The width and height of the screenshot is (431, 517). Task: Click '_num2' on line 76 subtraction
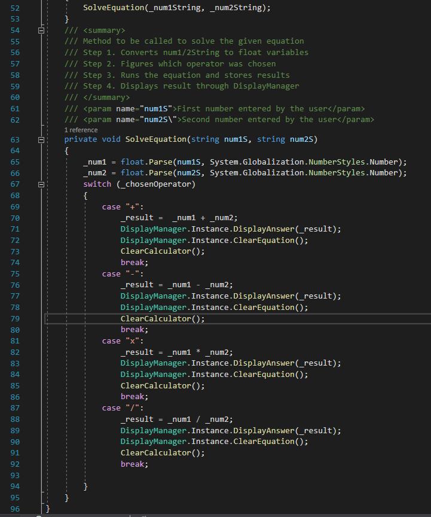click(217, 285)
